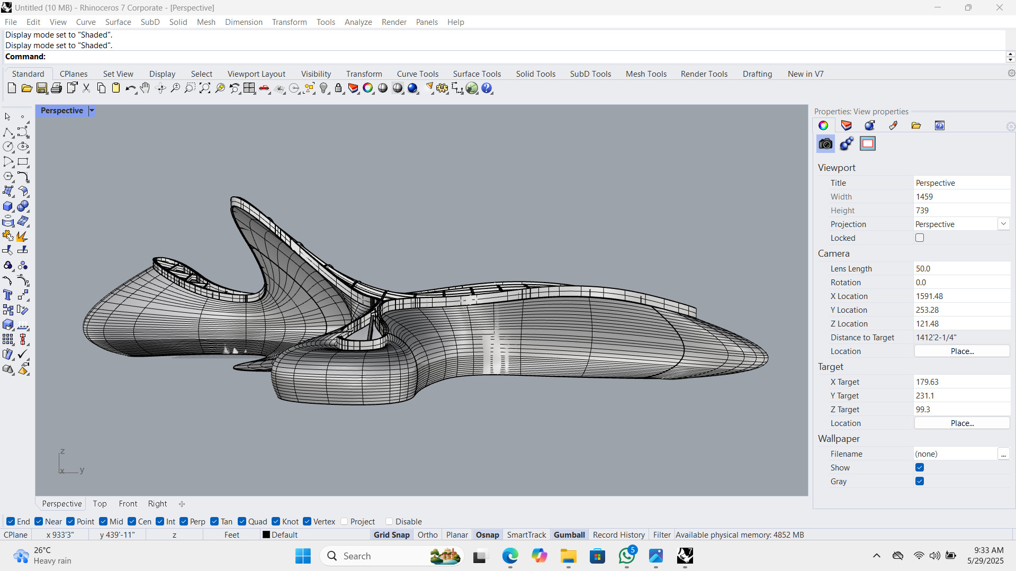Open the Analyze menu
The image size is (1016, 571).
click(358, 22)
